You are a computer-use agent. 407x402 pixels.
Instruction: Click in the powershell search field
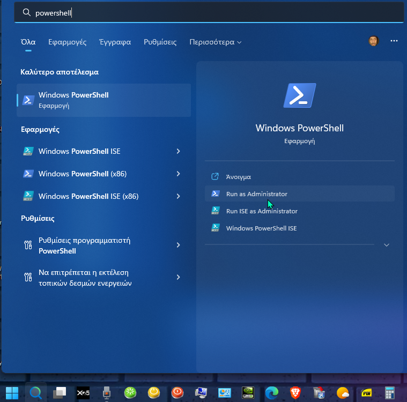pos(209,12)
